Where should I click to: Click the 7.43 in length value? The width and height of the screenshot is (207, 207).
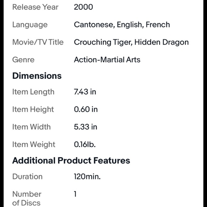point(85,92)
